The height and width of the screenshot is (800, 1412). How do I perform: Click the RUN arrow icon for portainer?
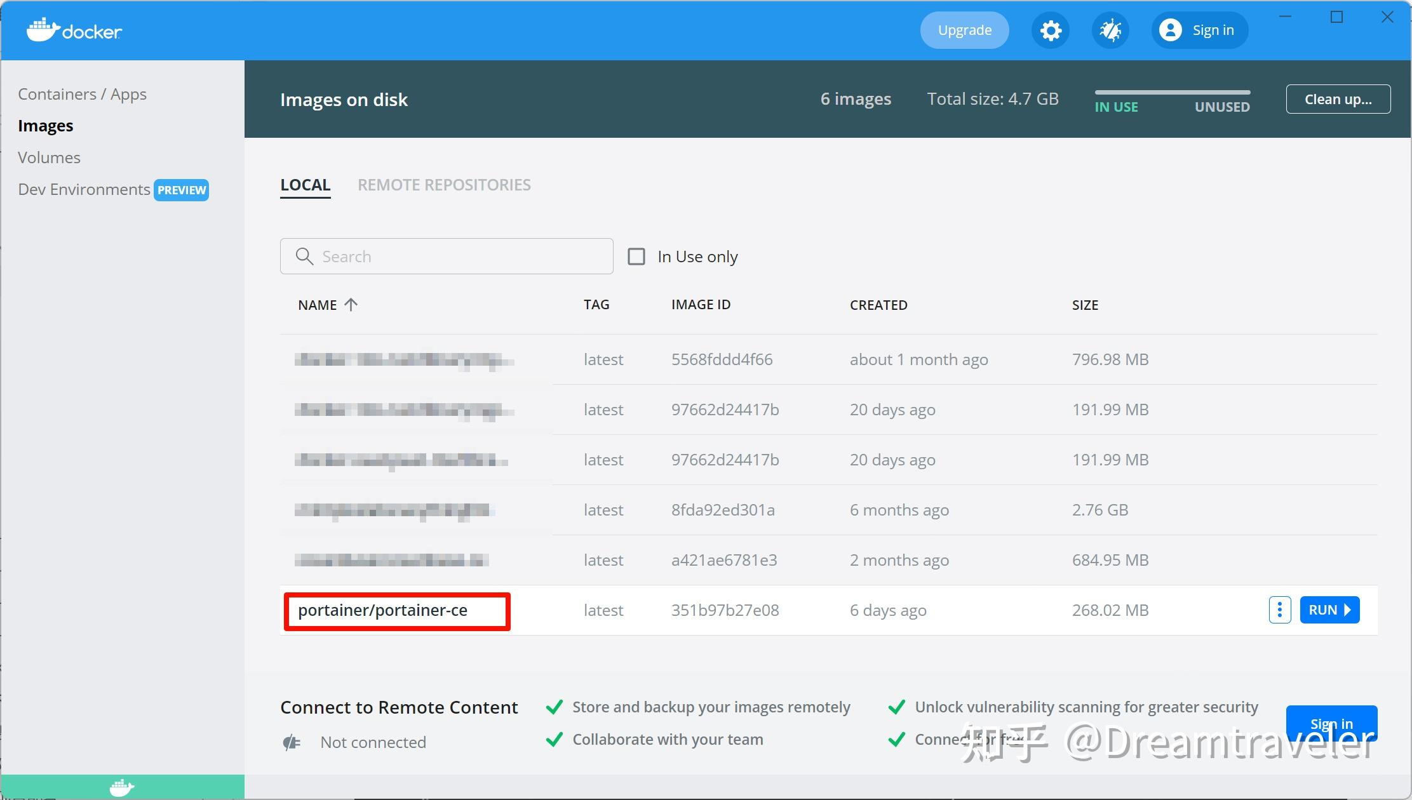(x=1348, y=610)
